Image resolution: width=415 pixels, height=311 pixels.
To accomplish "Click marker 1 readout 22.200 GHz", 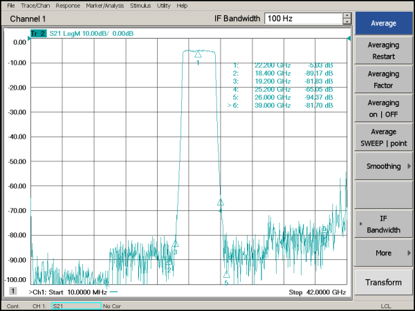I will 273,65.
